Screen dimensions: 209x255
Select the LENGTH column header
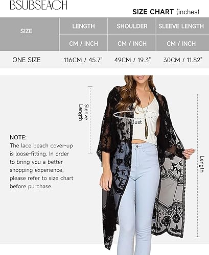[x=83, y=26]
